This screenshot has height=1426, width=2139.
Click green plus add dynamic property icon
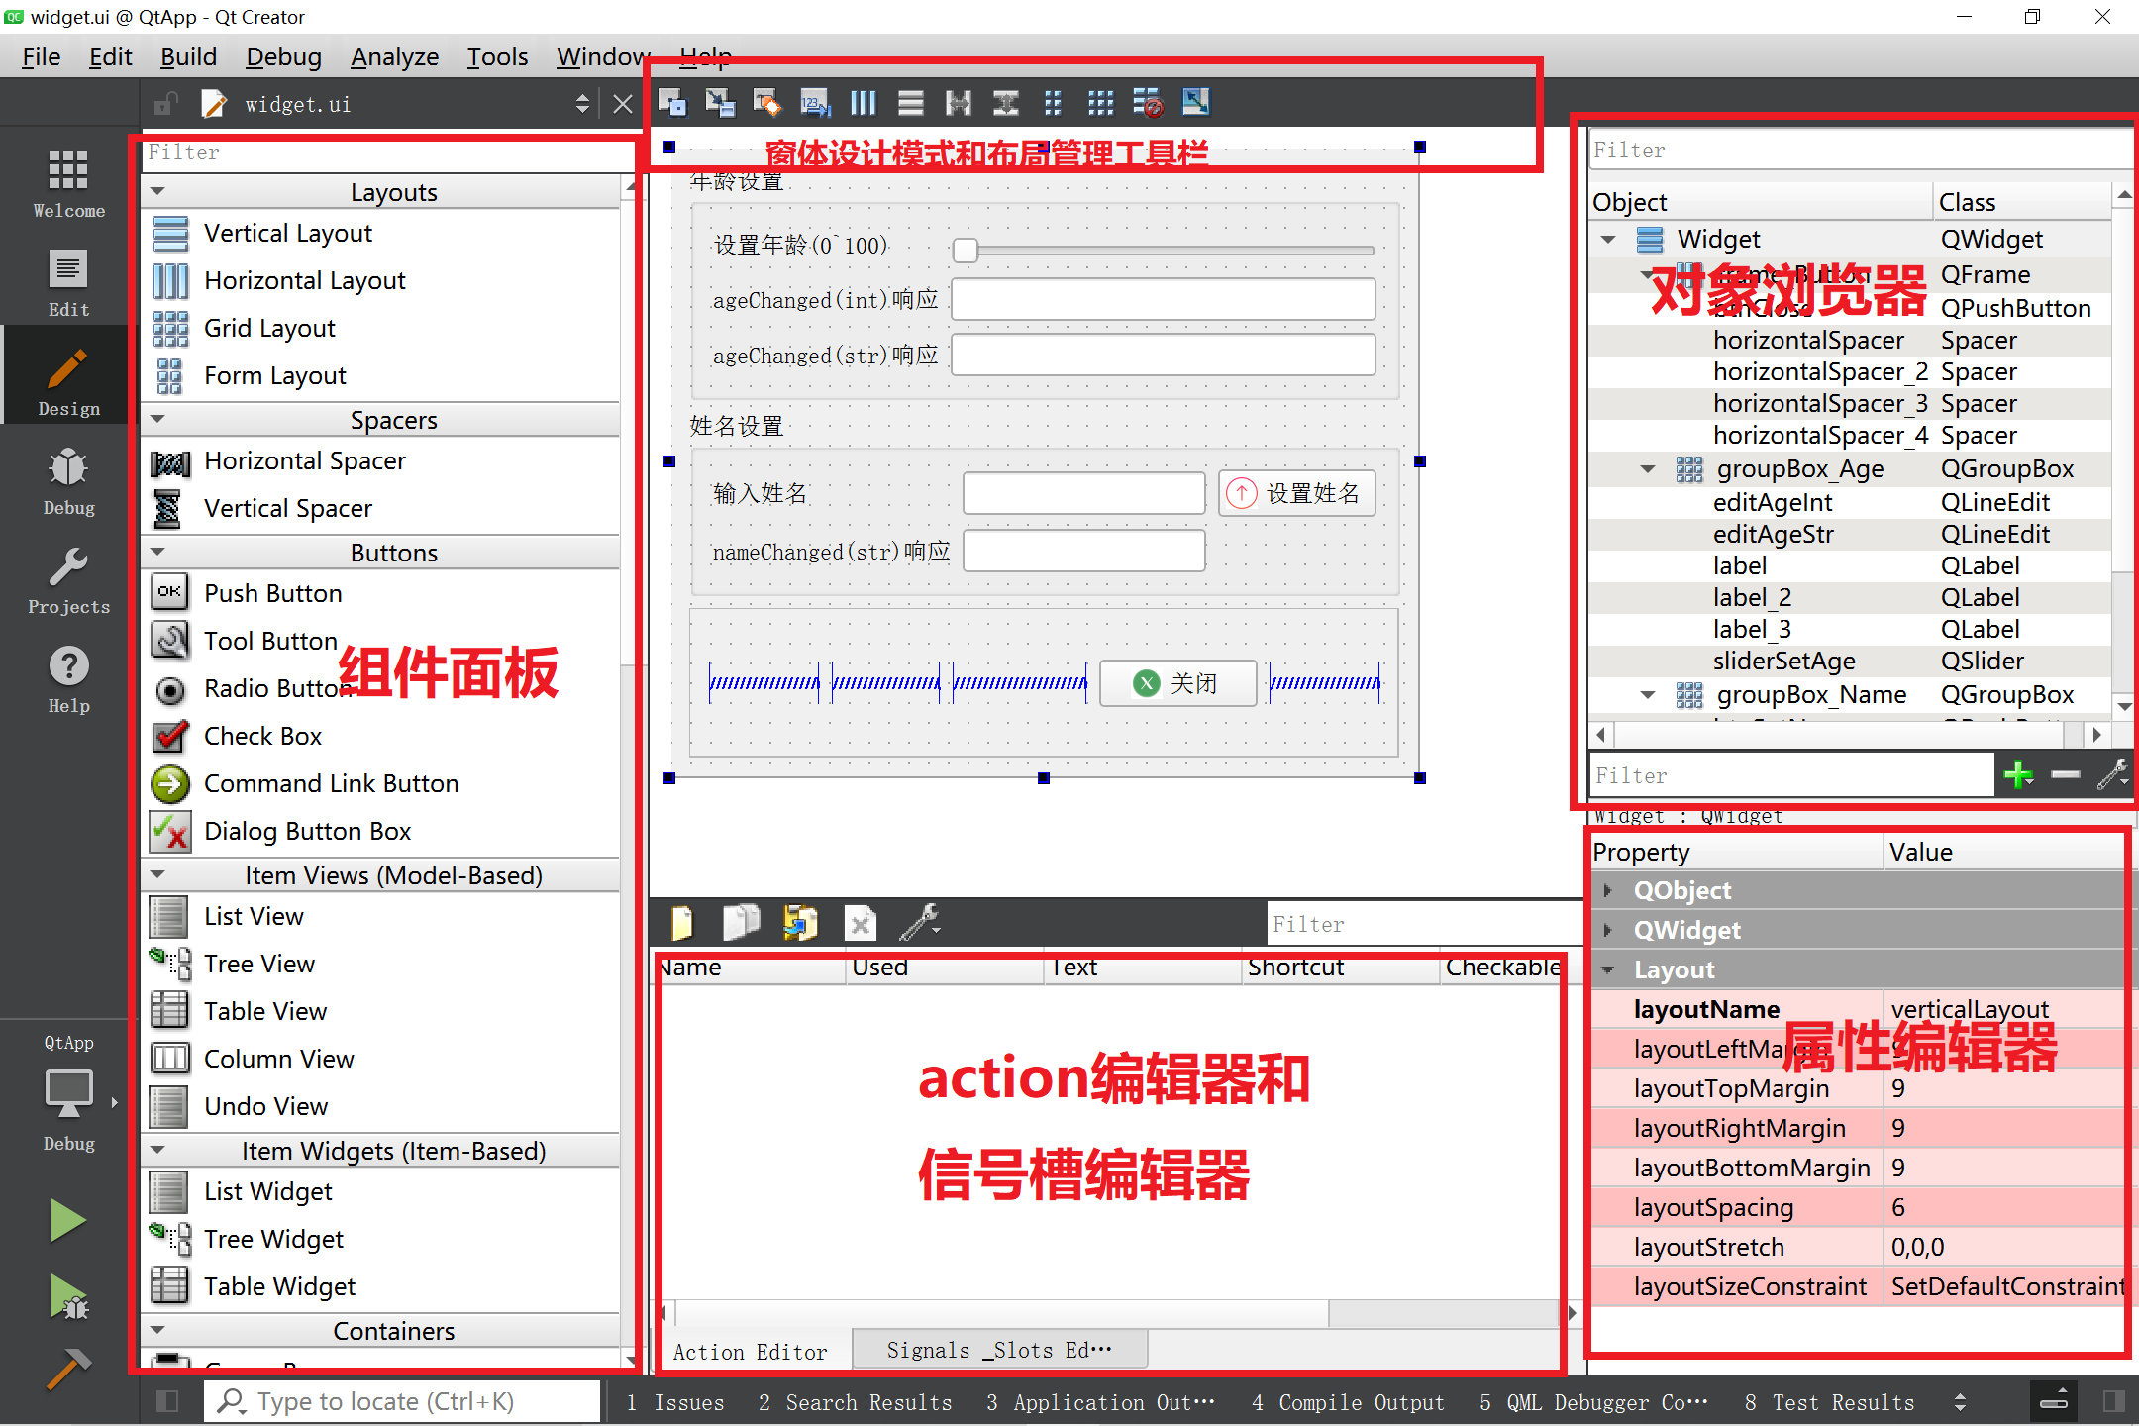click(2017, 774)
